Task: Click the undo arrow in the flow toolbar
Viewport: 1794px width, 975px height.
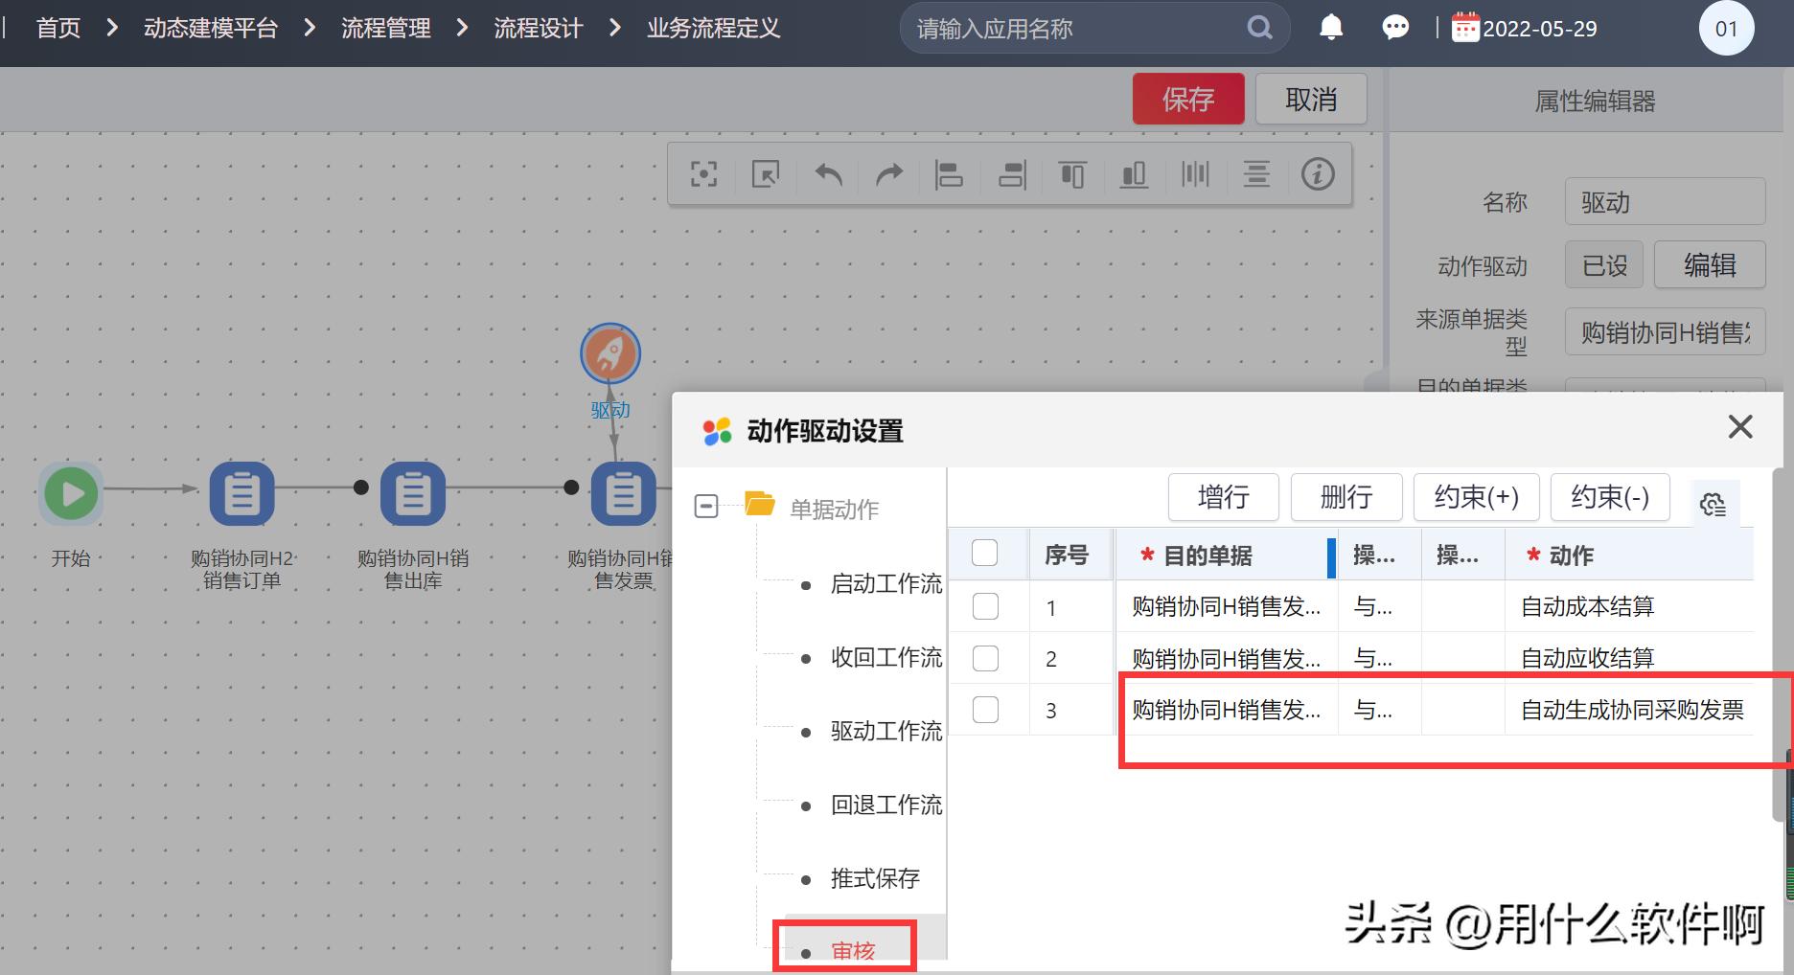Action: [828, 174]
